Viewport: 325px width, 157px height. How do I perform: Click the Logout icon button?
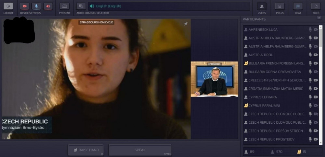click(8, 6)
